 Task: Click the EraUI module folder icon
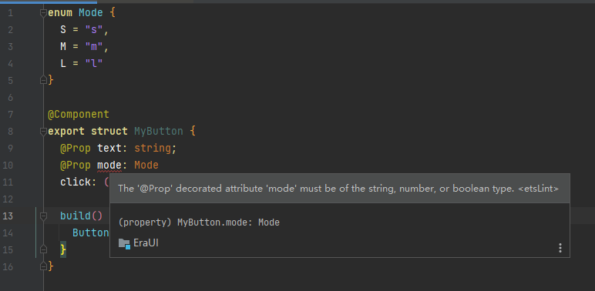click(124, 243)
